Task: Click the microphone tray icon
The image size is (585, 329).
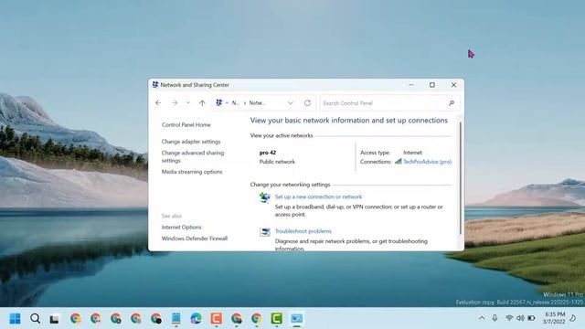Action: (495, 318)
